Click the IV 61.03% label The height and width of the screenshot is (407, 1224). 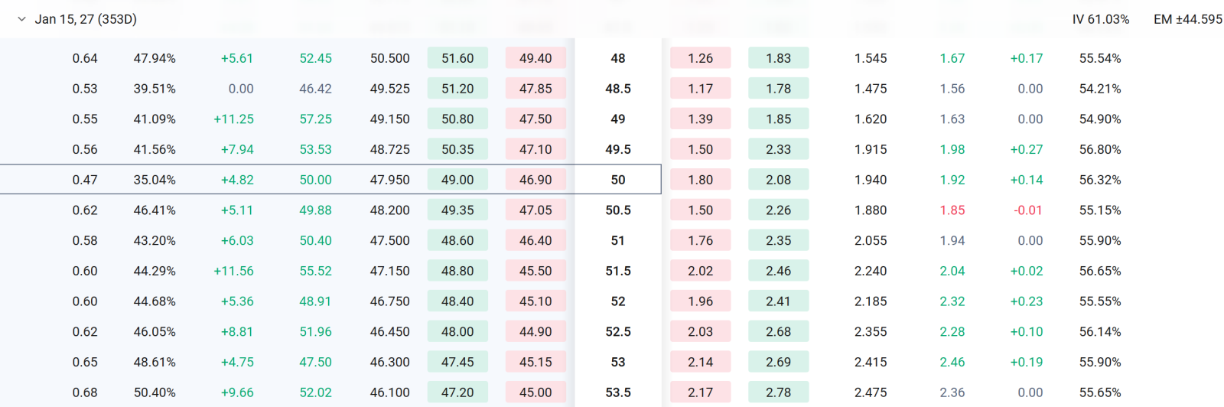[x=1101, y=19]
